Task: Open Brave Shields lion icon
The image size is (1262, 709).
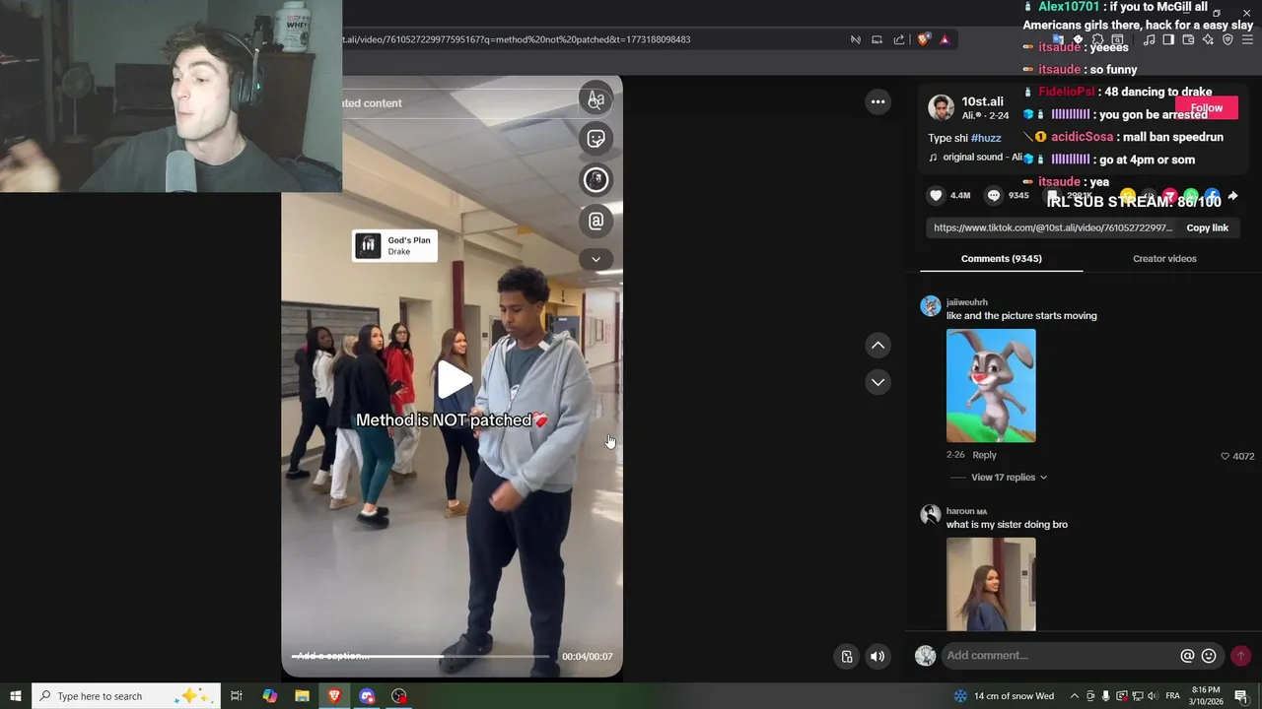Action: click(923, 39)
